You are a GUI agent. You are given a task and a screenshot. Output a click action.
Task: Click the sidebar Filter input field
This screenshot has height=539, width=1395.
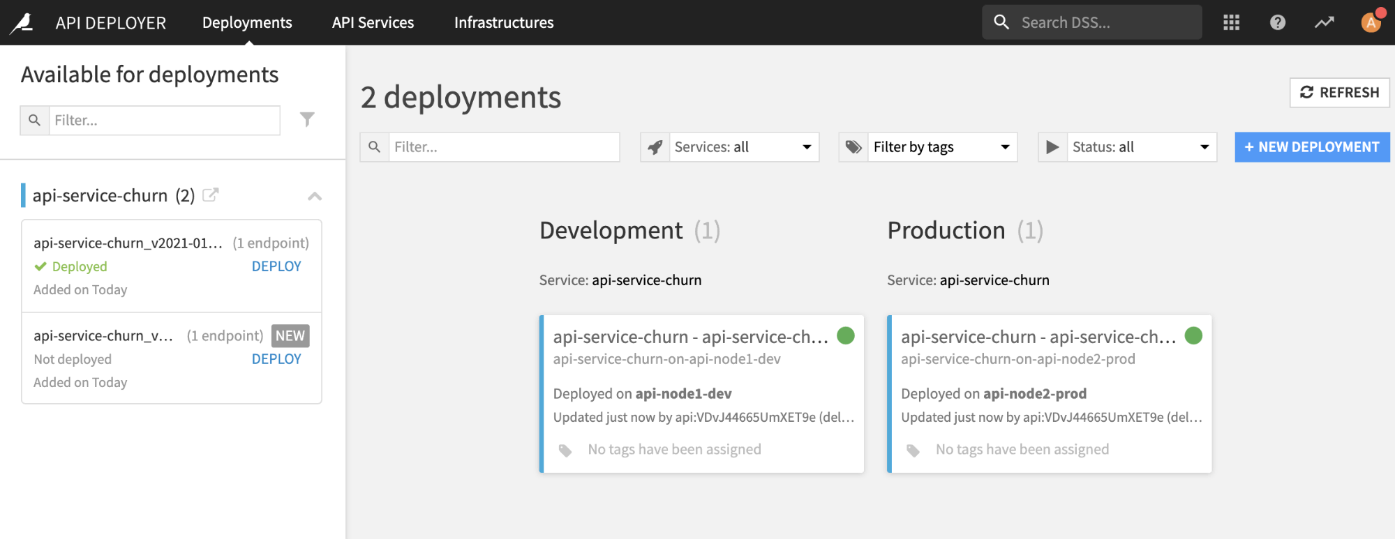pos(164,120)
